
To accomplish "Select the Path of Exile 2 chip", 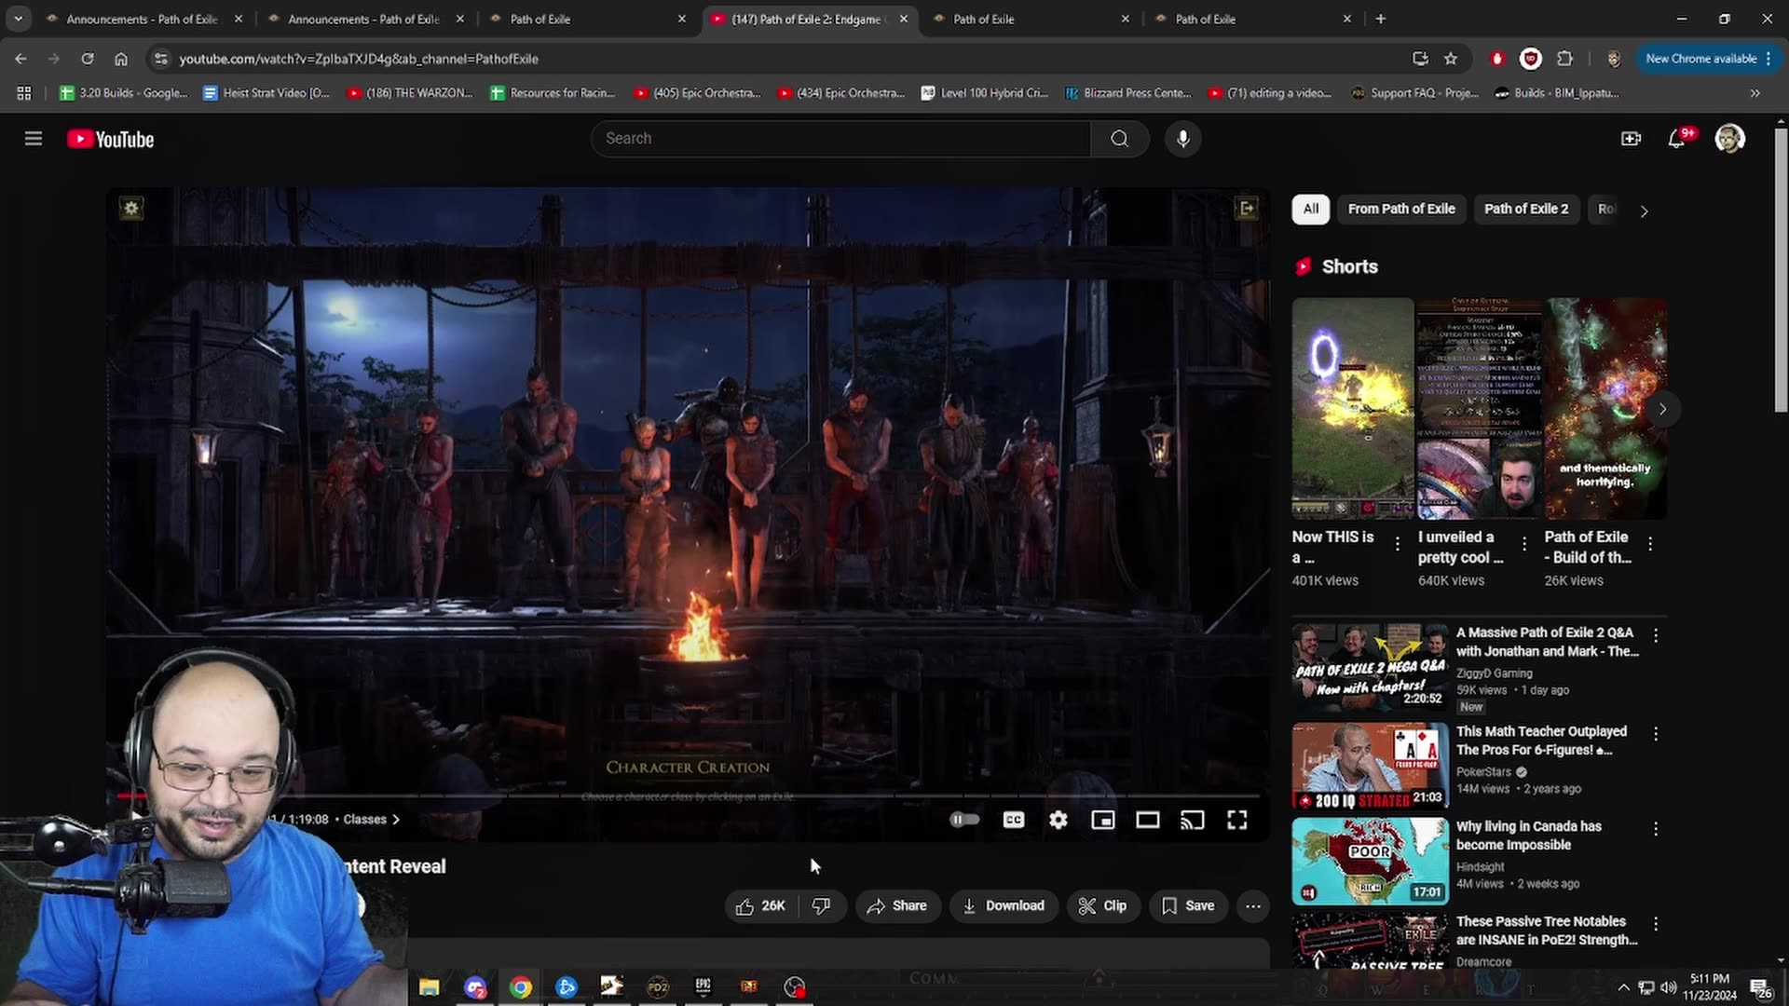I will (x=1525, y=209).
